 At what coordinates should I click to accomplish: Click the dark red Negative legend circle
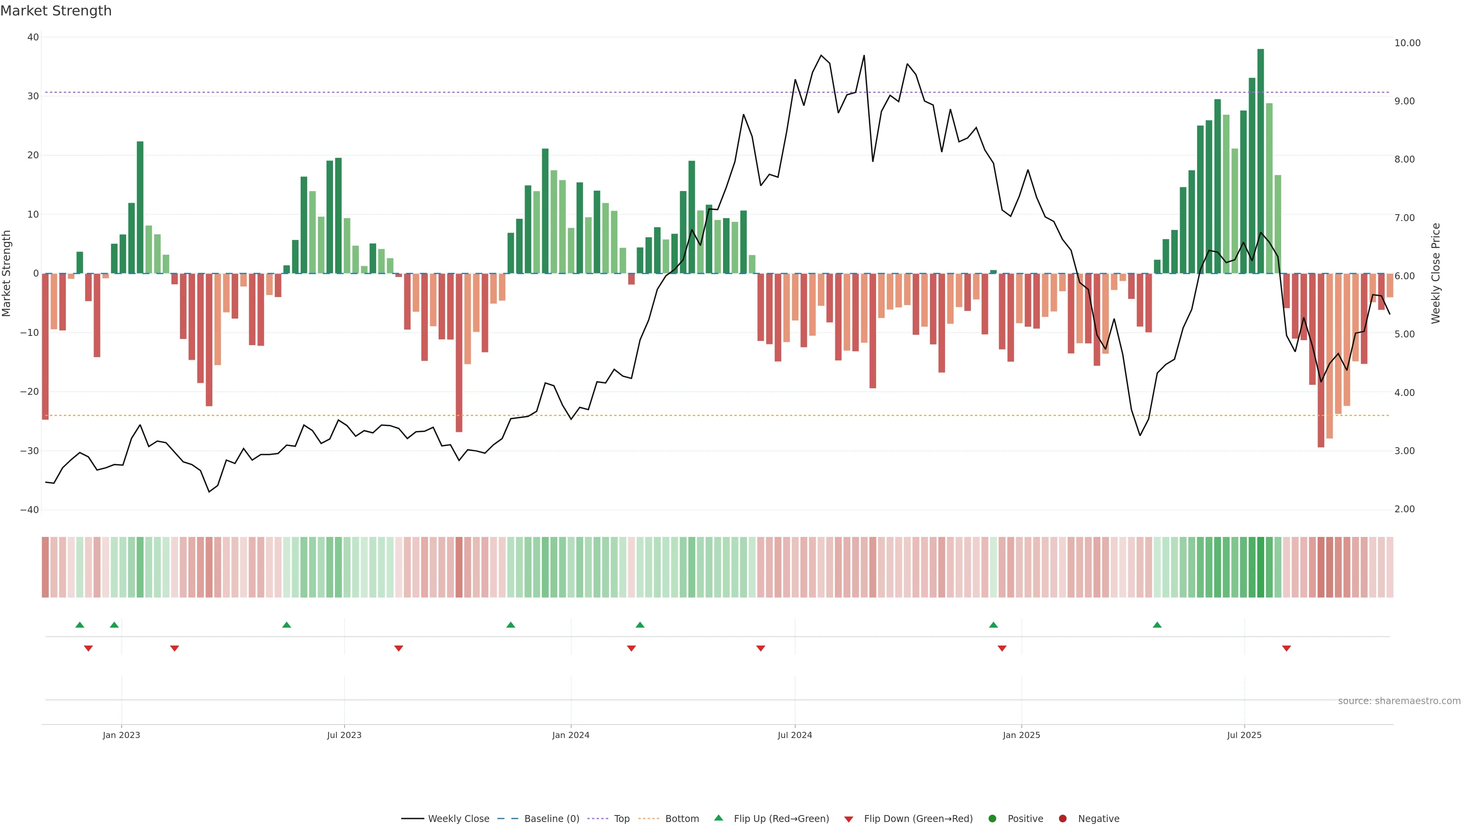pyautogui.click(x=1062, y=819)
